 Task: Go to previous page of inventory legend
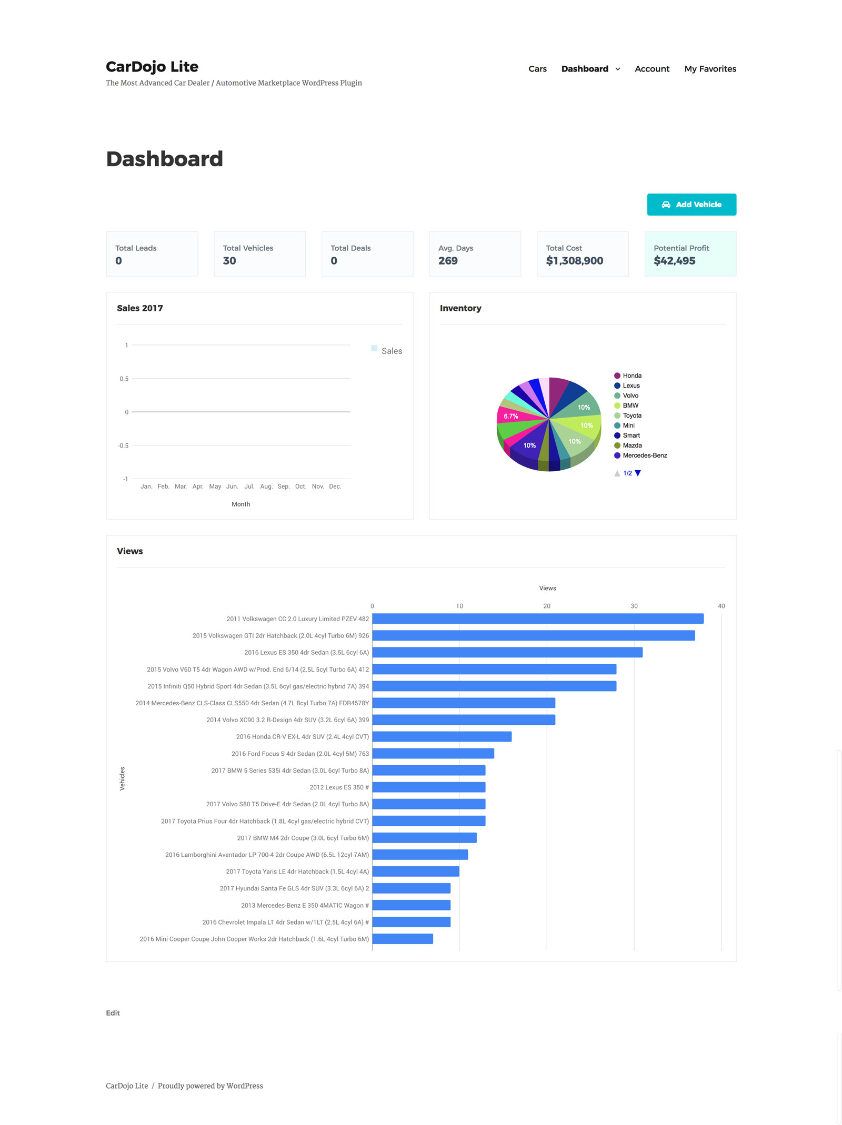617,473
